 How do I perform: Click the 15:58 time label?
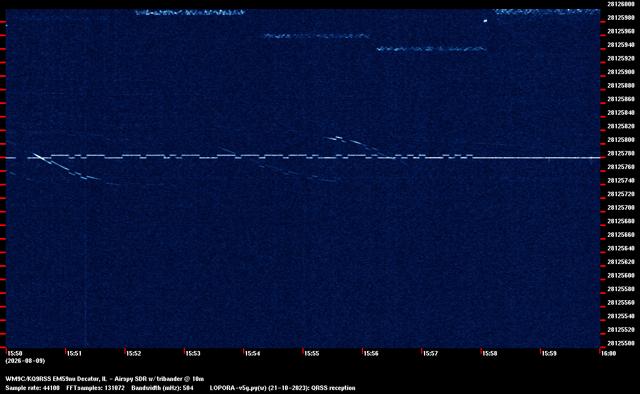490,353
